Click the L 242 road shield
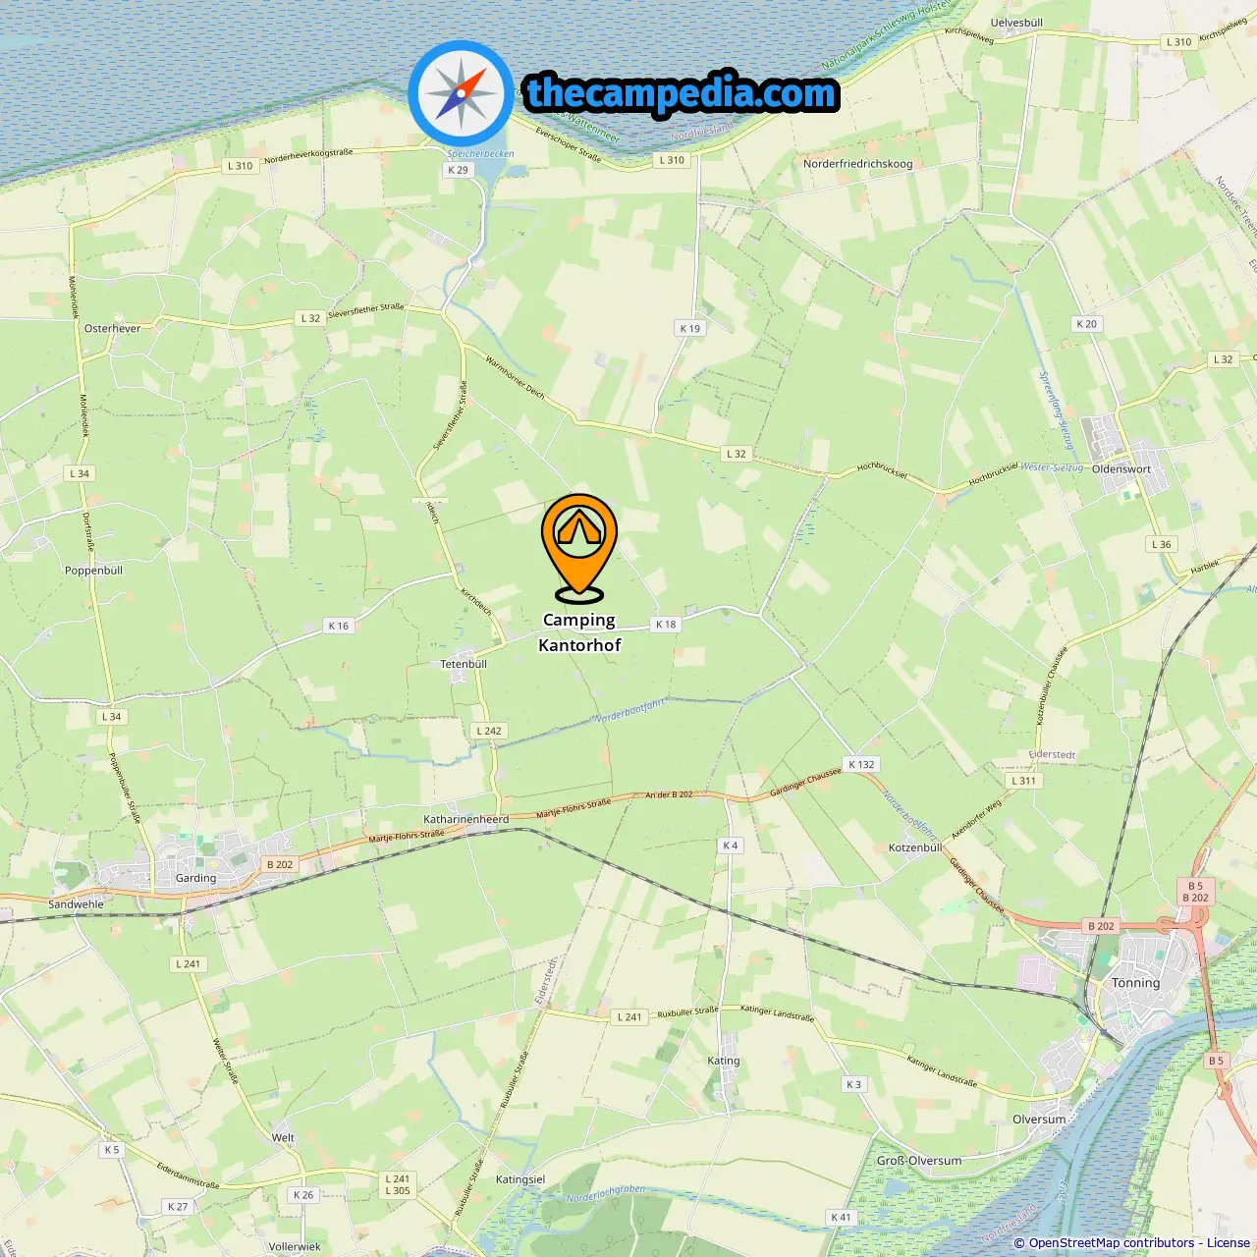This screenshot has height=1257, width=1257. [489, 731]
